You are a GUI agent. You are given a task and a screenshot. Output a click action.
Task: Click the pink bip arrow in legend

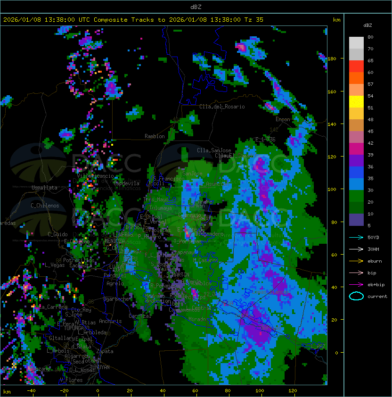click(x=356, y=273)
